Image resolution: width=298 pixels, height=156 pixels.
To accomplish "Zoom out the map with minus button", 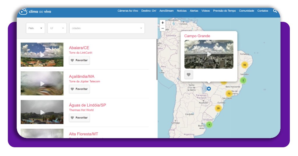I will pyautogui.click(x=162, y=28).
